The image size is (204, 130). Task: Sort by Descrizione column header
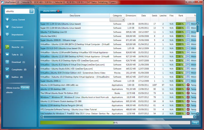coord(75,16)
